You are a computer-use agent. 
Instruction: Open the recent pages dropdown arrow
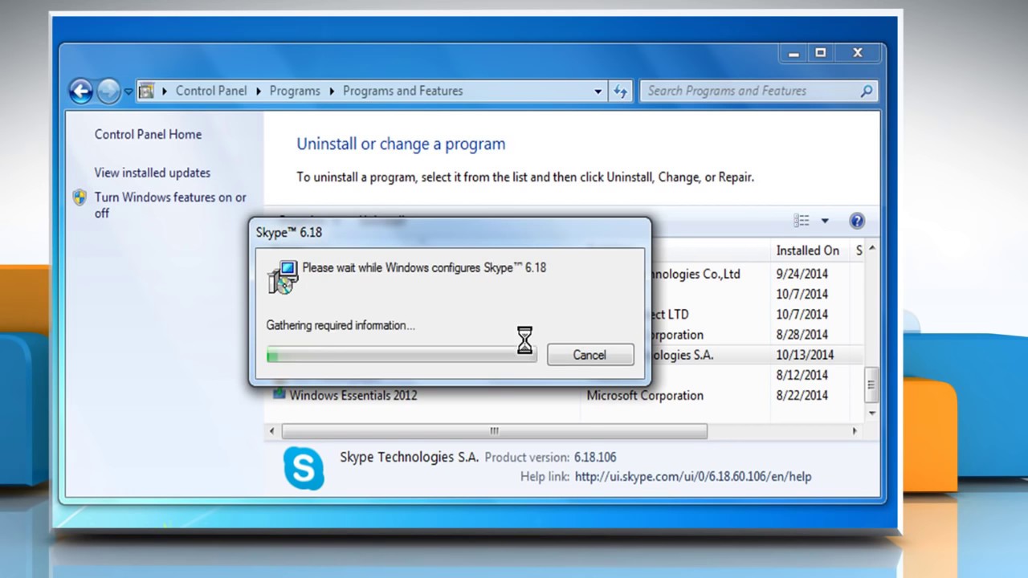point(128,92)
